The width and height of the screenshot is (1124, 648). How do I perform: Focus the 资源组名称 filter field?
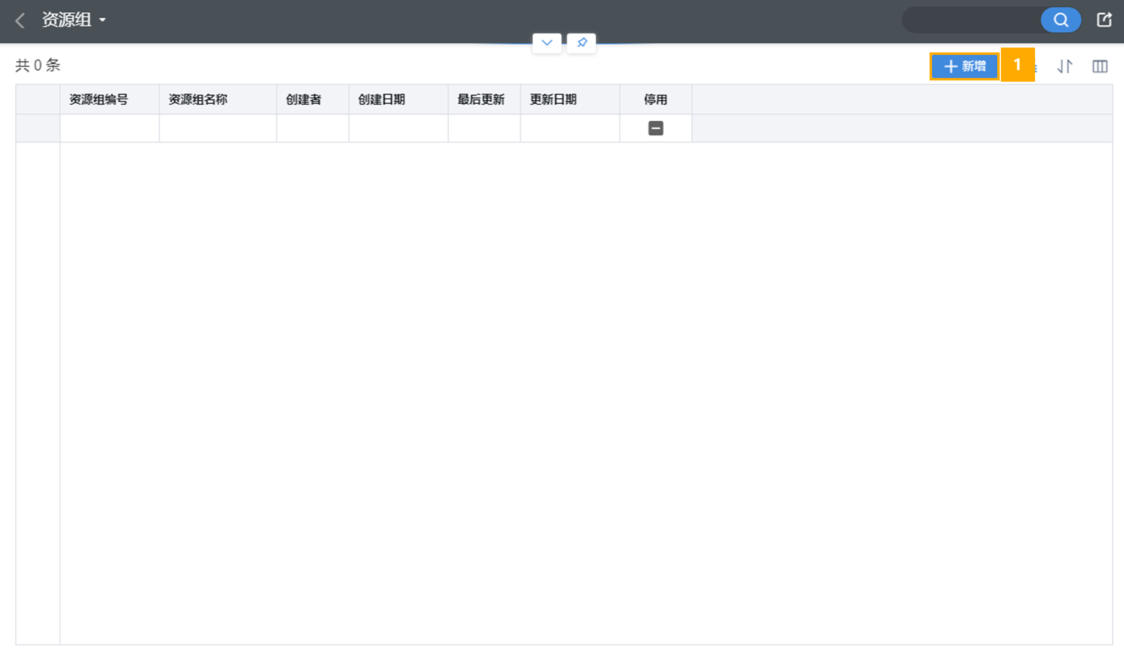[218, 128]
